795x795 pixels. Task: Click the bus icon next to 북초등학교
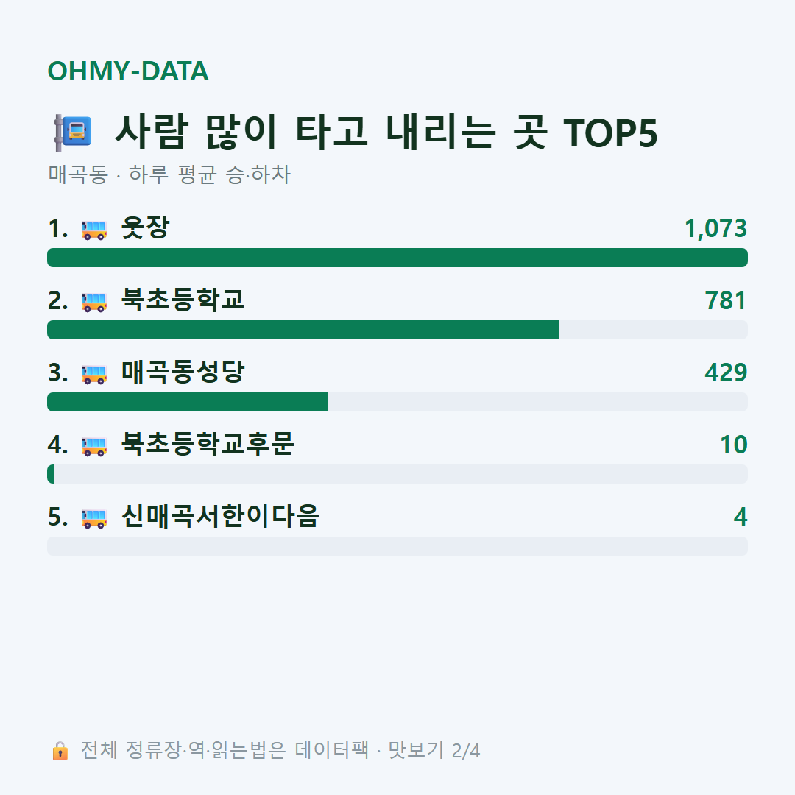[93, 302]
